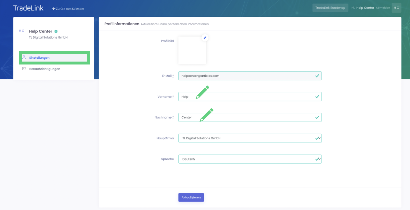Focus the E-Mail input field
The height and width of the screenshot is (210, 410).
[x=247, y=76]
